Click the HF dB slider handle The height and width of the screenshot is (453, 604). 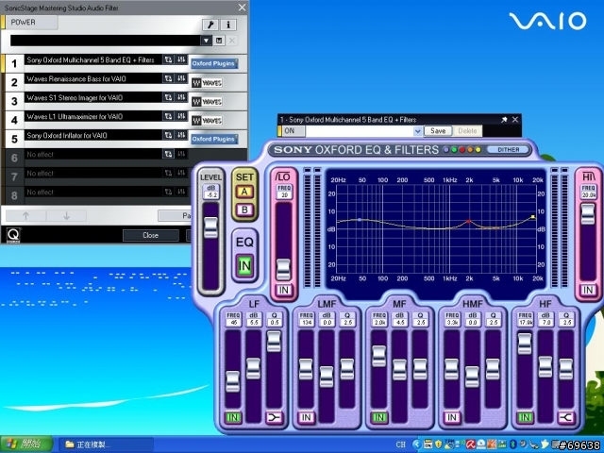pyautogui.click(x=545, y=367)
